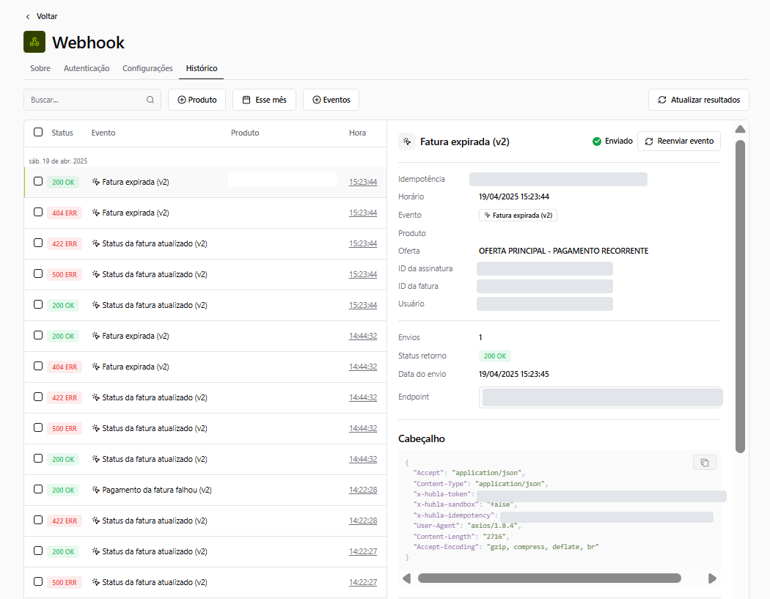Click the Fatura expirada (v2) chip in Evento field

point(518,215)
